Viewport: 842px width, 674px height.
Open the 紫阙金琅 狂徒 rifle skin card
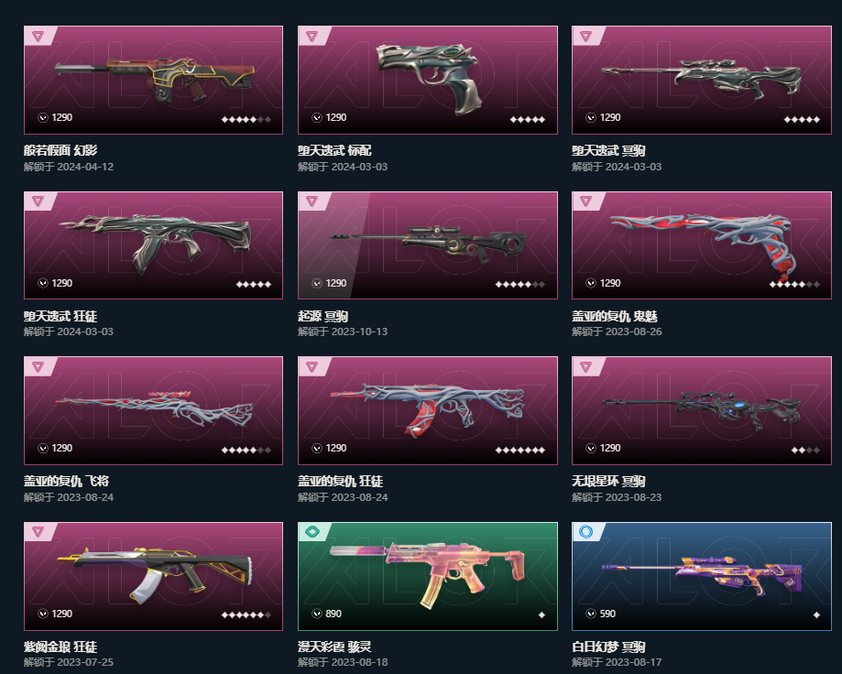[x=153, y=576]
